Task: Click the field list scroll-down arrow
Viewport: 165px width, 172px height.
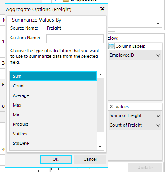Action: click(158, 24)
